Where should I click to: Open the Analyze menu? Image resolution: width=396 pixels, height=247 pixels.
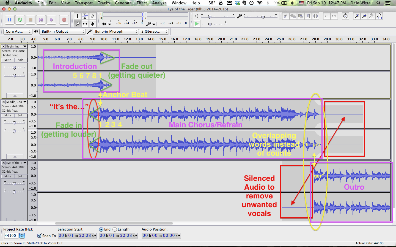pos(159,3)
